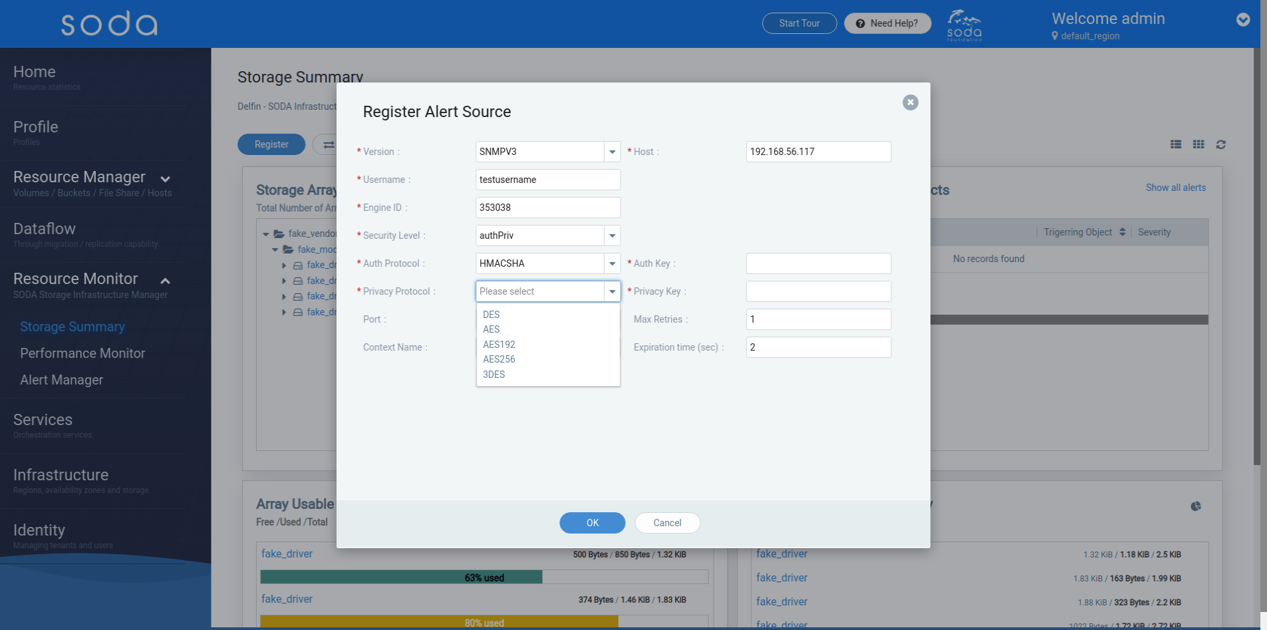Open the Security Level dropdown
Image resolution: width=1267 pixels, height=630 pixels.
coord(612,236)
